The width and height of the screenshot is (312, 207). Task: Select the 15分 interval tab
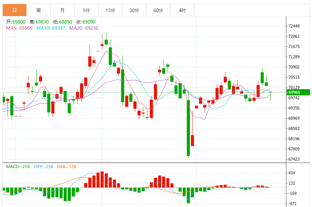(x=110, y=10)
